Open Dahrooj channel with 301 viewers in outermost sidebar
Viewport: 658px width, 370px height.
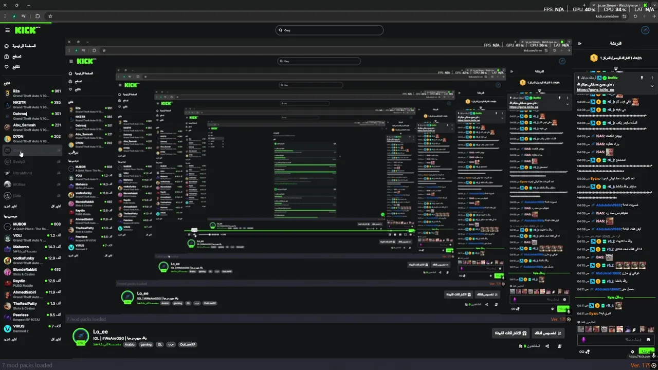[32, 116]
